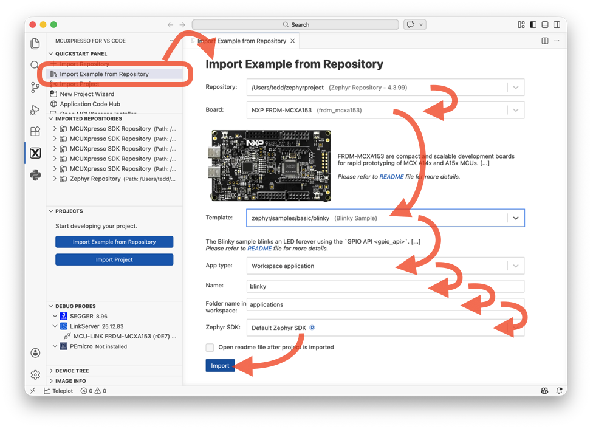Open the Manage settings gear icon

[36, 374]
